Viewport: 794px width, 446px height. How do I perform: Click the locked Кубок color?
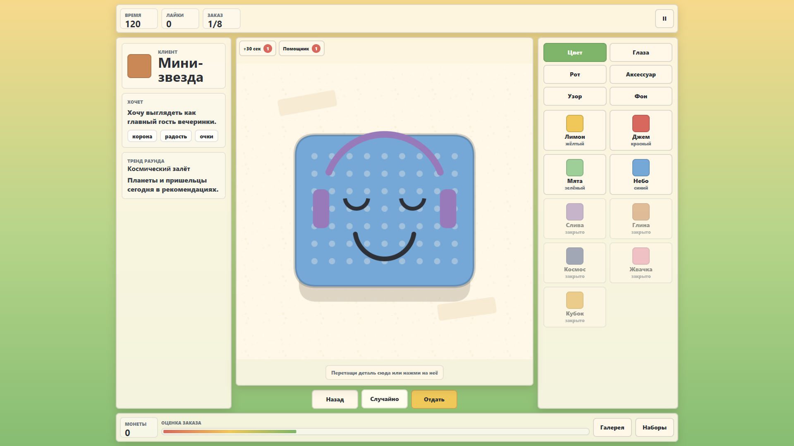(x=575, y=307)
